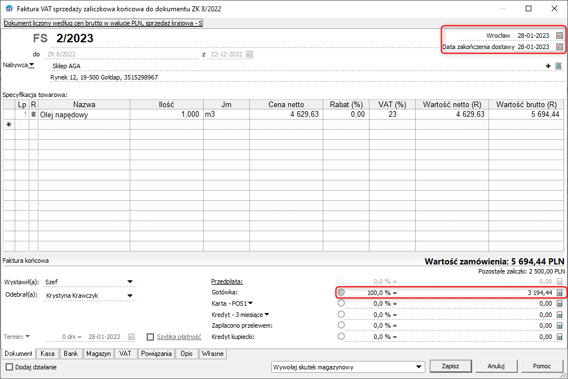The height and width of the screenshot is (379, 568).
Task: Click the Zapisz button
Action: pos(450,367)
